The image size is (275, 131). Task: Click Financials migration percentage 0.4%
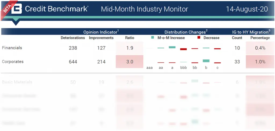pos(260,48)
